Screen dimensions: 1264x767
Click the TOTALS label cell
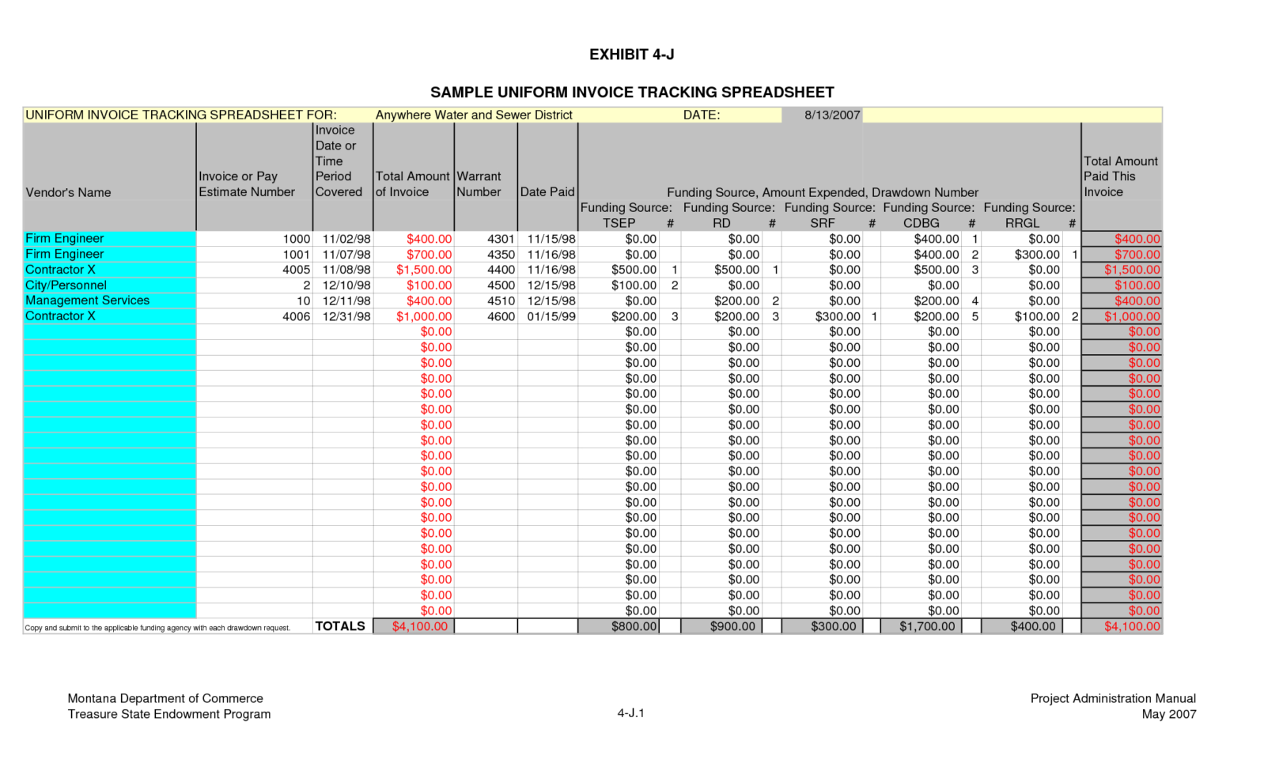pyautogui.click(x=342, y=626)
